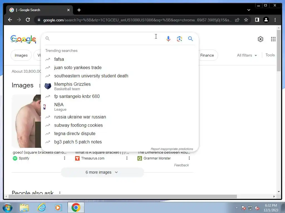Expand All filters dropdown
Image resolution: width=285 pixels, height=213 pixels.
click(247, 55)
